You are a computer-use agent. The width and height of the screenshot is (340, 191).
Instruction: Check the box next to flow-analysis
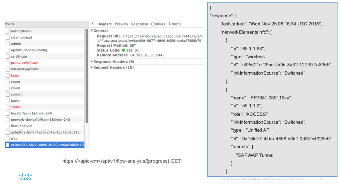8,126
